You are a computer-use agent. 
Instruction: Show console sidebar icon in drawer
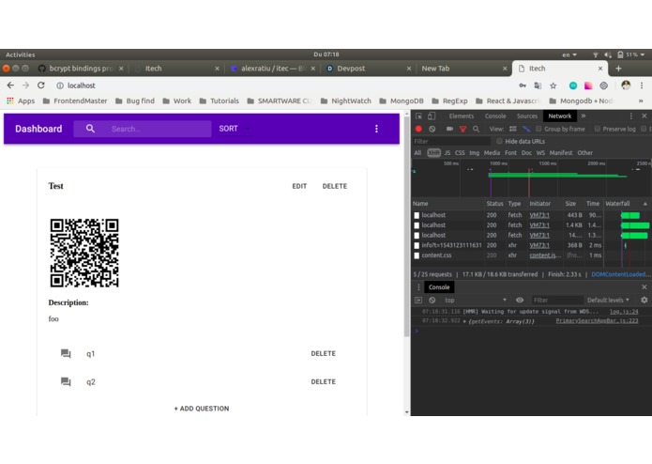coord(418,300)
